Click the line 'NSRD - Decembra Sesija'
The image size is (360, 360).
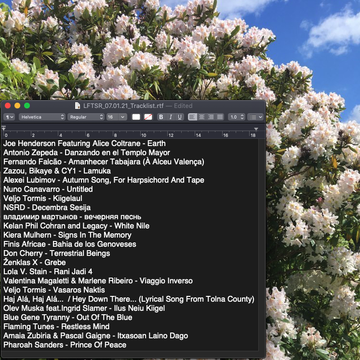(x=47, y=208)
